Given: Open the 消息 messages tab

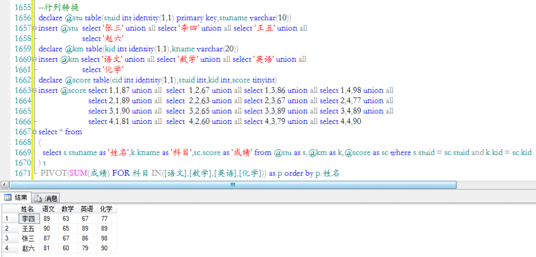Looking at the screenshot, I should (46, 198).
